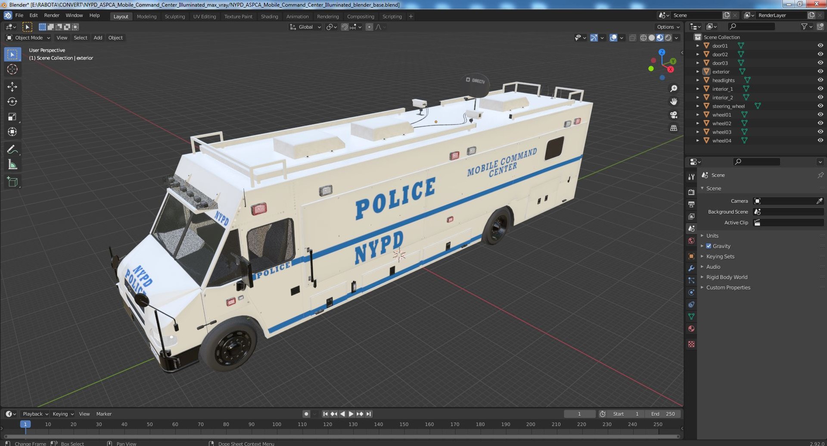Select the Cursor tool in toolbar
Viewport: 827px width, 446px height.
[x=12, y=69]
